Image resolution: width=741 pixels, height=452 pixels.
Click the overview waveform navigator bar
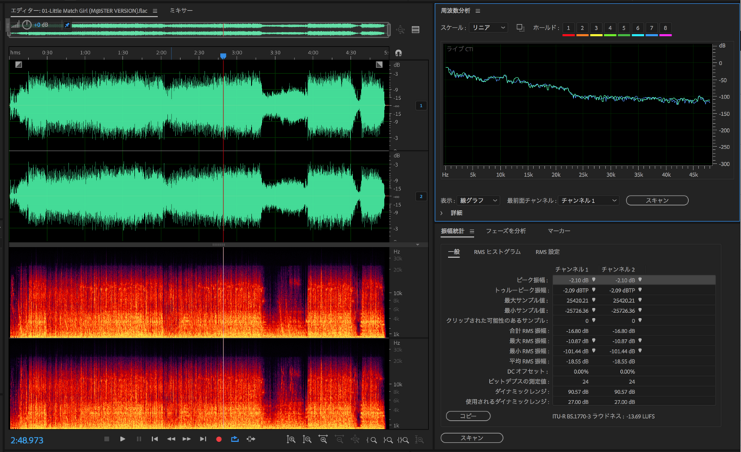click(198, 29)
